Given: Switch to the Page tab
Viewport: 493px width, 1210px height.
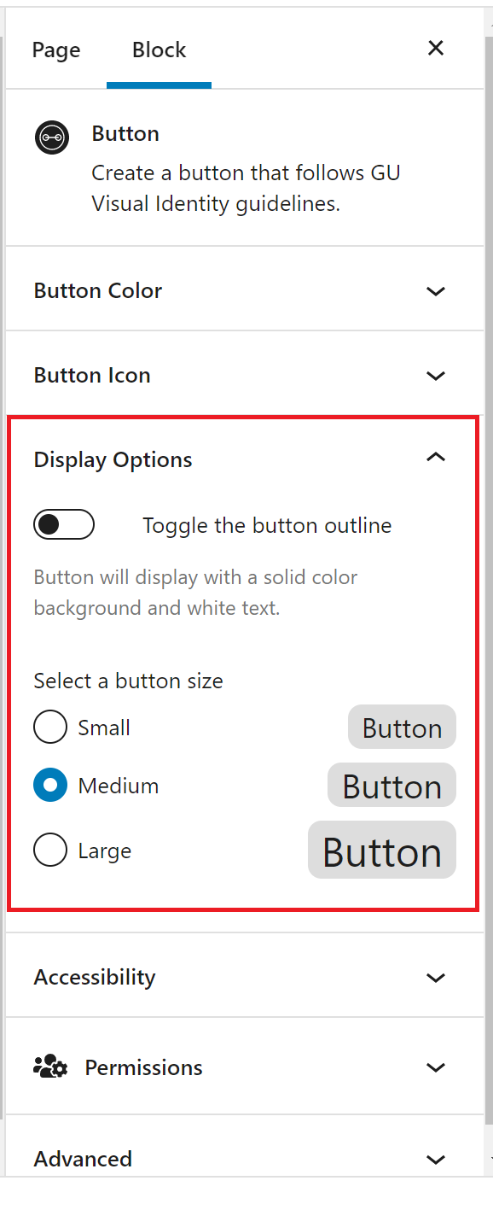Looking at the screenshot, I should [56, 50].
